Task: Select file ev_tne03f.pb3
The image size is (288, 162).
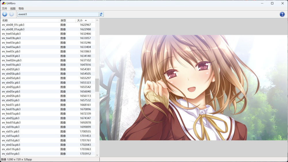Action: tap(48, 56)
